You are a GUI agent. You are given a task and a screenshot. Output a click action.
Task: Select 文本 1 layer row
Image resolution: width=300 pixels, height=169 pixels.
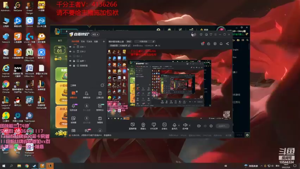(87, 47)
